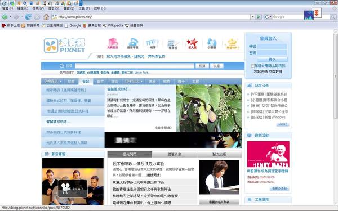
Task: Open the 說明 menu
Action: click(100, 8)
